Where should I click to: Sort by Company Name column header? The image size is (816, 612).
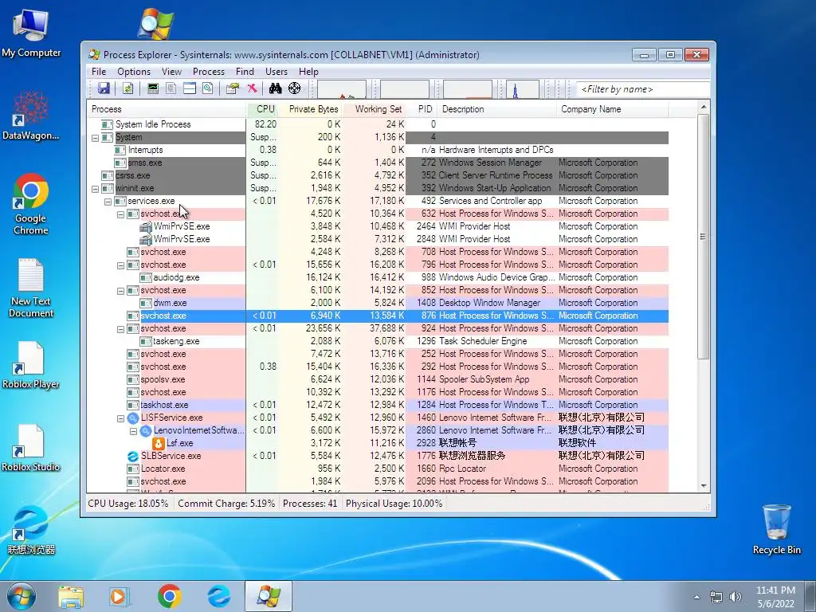pyautogui.click(x=613, y=109)
